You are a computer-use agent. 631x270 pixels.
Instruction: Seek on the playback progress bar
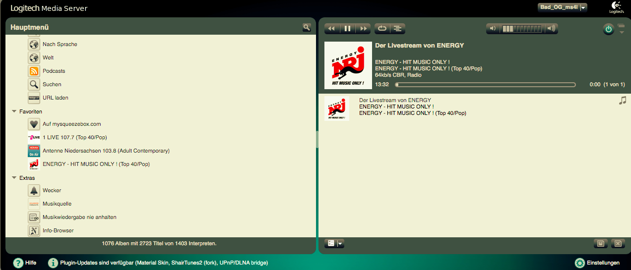pos(485,85)
